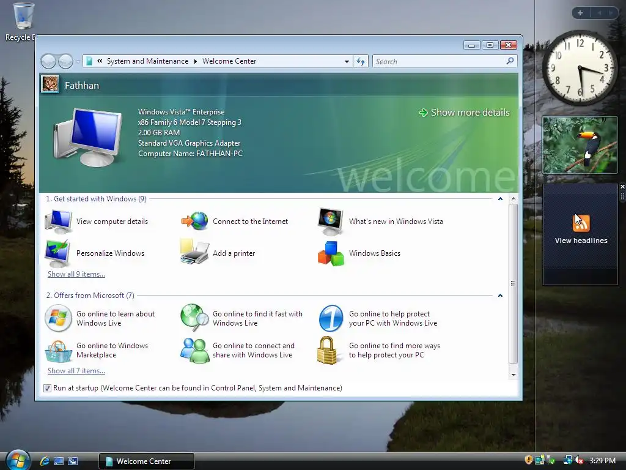Click 2.00 GB RAM text

point(159,133)
